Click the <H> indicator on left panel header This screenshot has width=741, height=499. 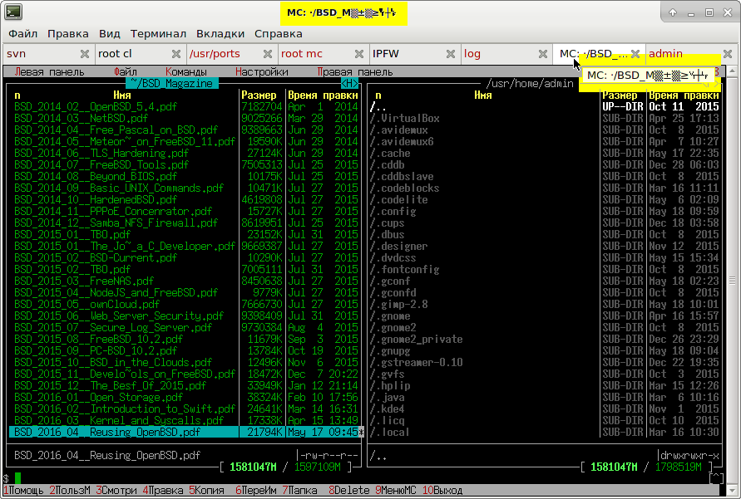point(350,83)
